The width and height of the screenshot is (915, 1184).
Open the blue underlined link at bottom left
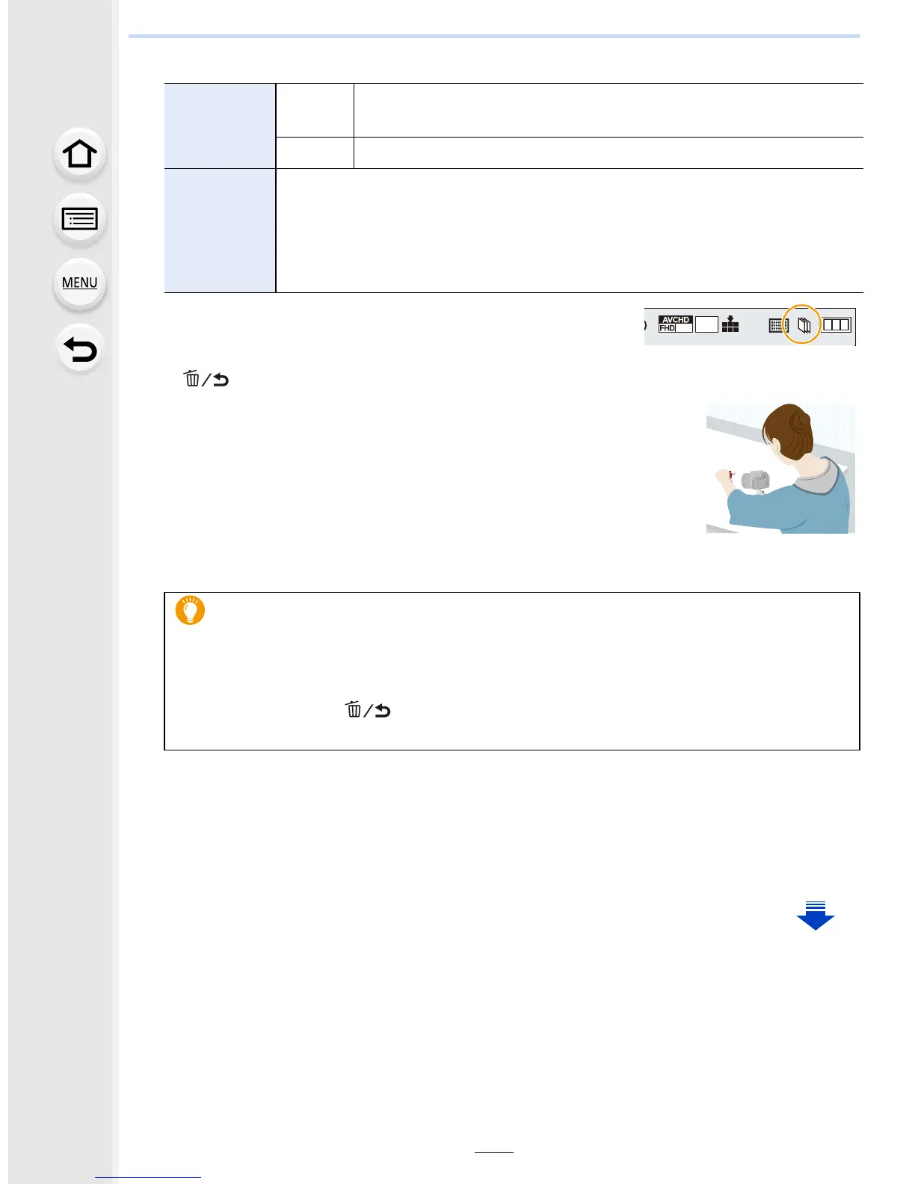148,1177
